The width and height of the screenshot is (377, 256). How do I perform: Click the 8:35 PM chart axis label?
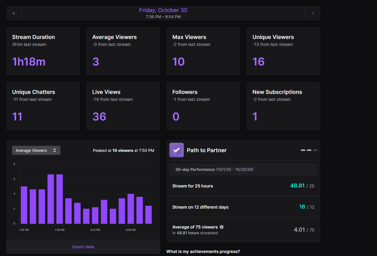click(x=131, y=230)
